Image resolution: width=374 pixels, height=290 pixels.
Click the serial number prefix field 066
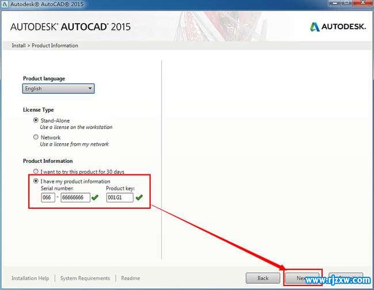click(48, 197)
